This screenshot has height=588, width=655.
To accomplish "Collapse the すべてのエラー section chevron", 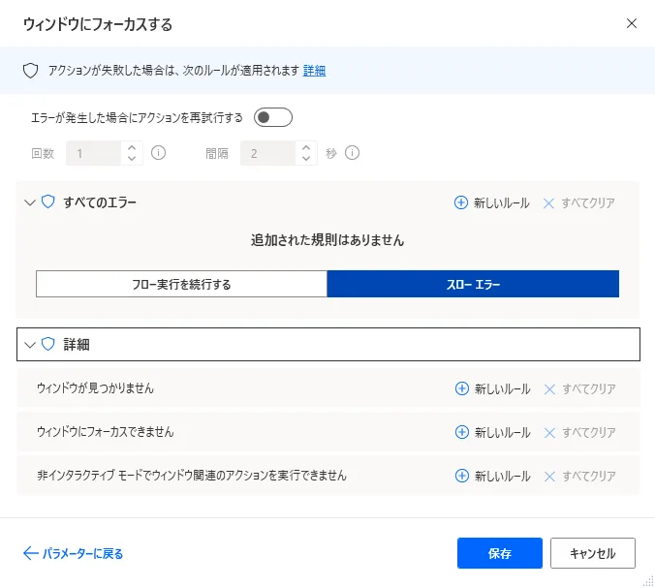I will 29,202.
